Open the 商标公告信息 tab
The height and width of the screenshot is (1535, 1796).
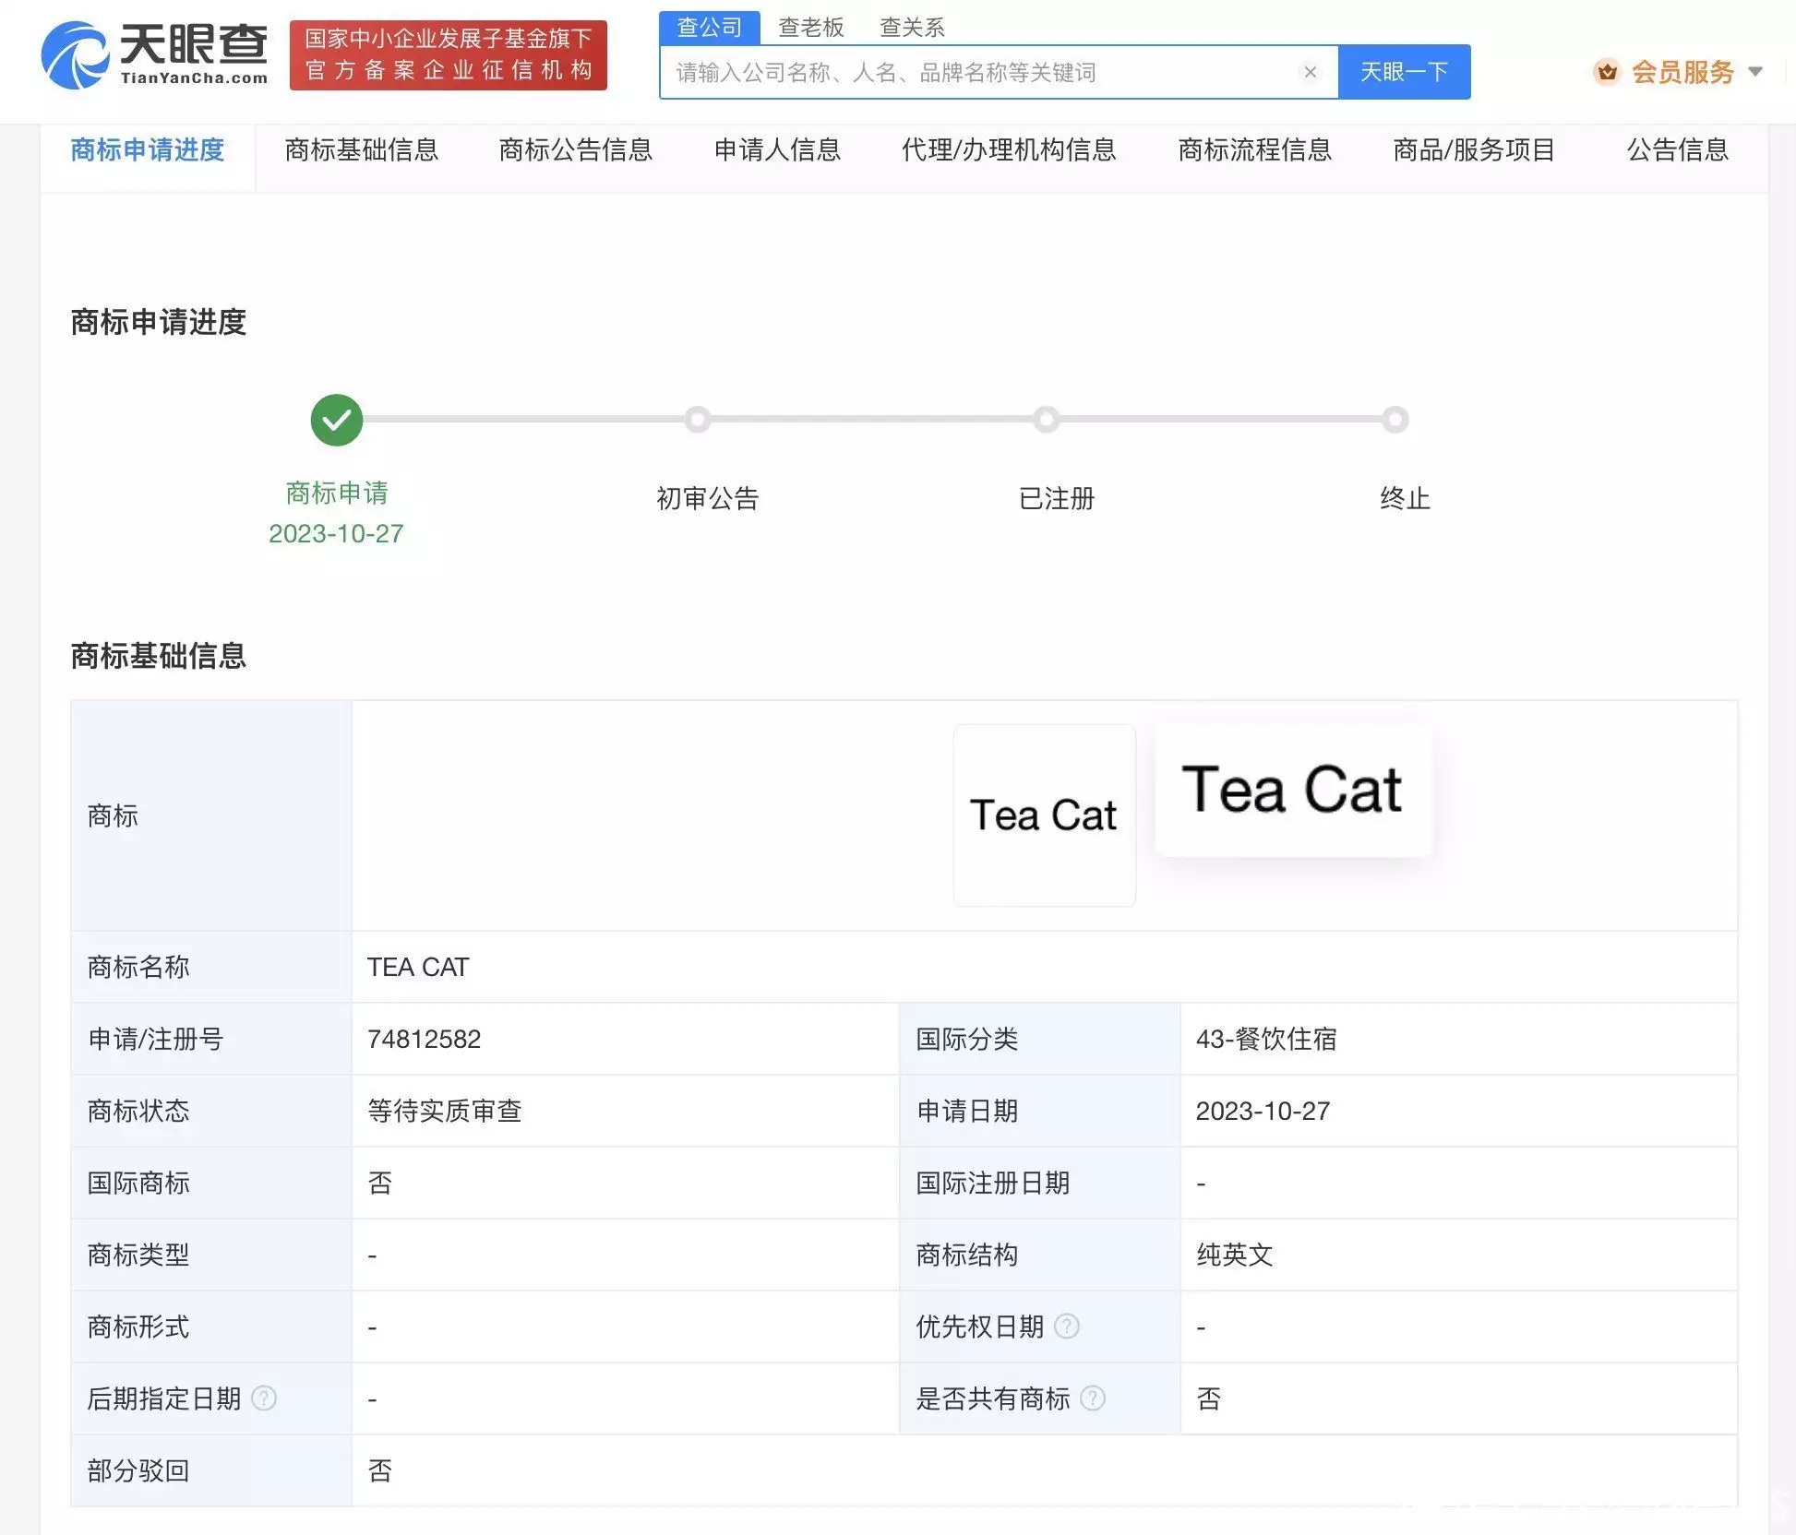[x=575, y=151]
